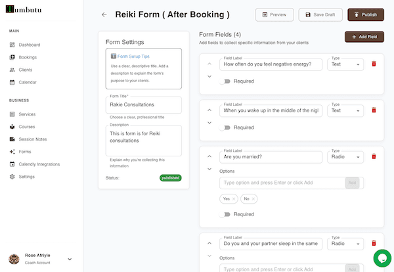The width and height of the screenshot is (394, 272).
Task: Click Rose Afriyie profile avatar
Action: [14, 259]
